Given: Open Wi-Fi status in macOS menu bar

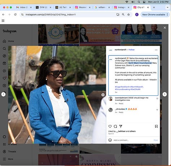Looking at the screenshot, I should 127,2.
